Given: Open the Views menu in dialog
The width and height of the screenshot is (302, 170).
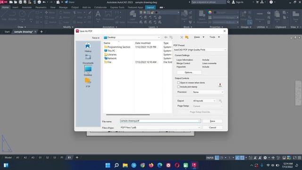Looking at the screenshot, I should [199, 37].
